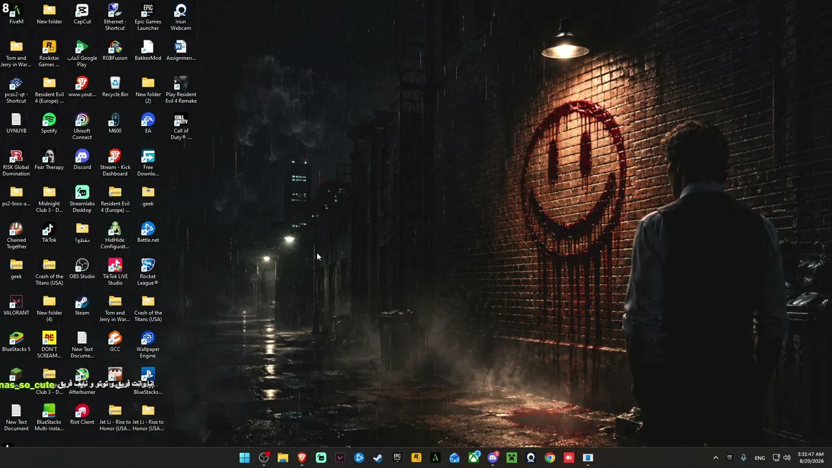Open Minecraft from the taskbar

pyautogui.click(x=512, y=458)
